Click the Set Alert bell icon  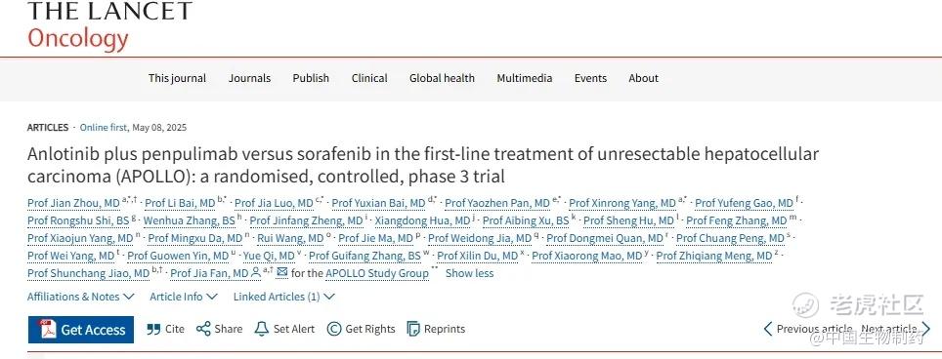(x=261, y=329)
